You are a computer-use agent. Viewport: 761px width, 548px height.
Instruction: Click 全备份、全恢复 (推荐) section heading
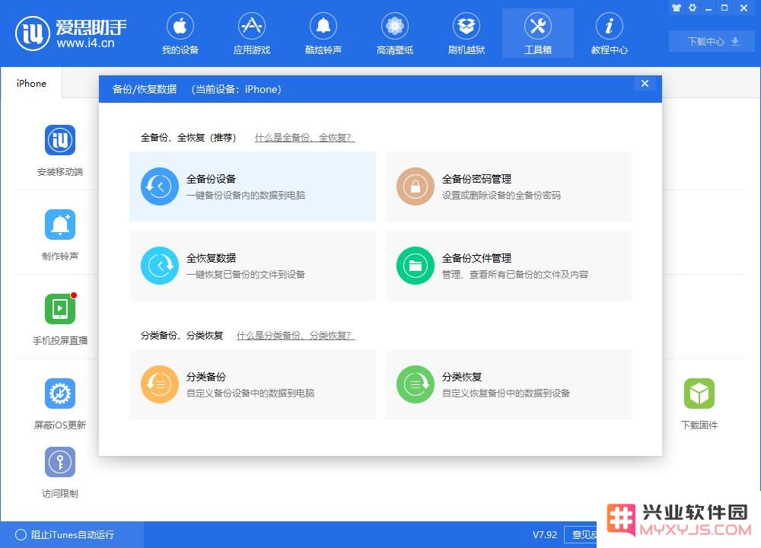point(188,138)
